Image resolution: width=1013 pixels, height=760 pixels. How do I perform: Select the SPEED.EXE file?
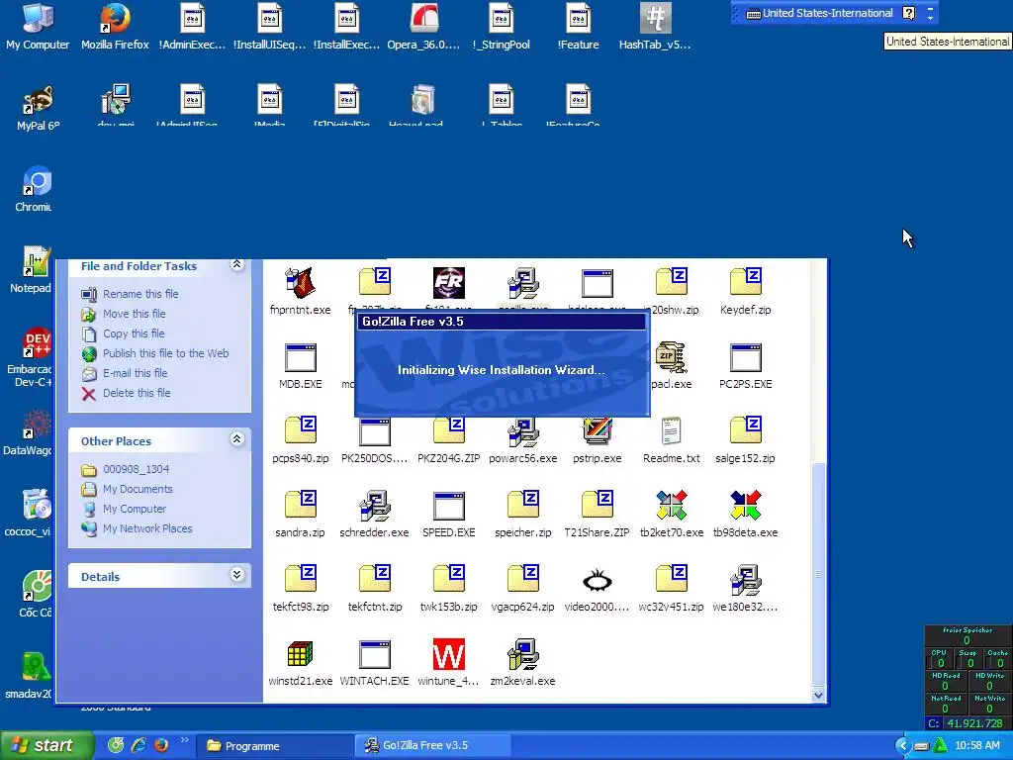[449, 506]
